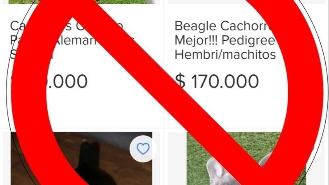Click the grass photo strip above Pastor Aleman listing
The height and width of the screenshot is (185, 329).
coord(81,2)
